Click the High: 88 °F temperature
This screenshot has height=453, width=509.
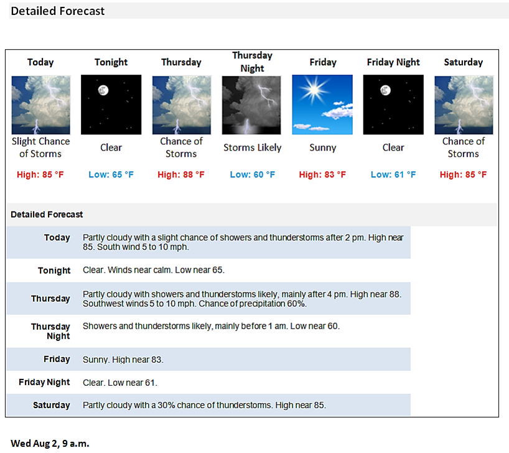(x=181, y=175)
